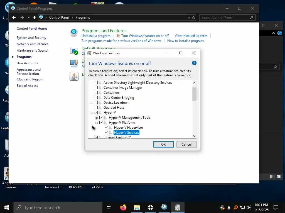
Task: Click the features list scroll down arrow
Action: pos(194,136)
